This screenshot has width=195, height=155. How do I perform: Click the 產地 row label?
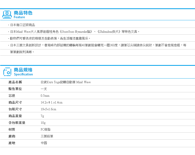12,143
